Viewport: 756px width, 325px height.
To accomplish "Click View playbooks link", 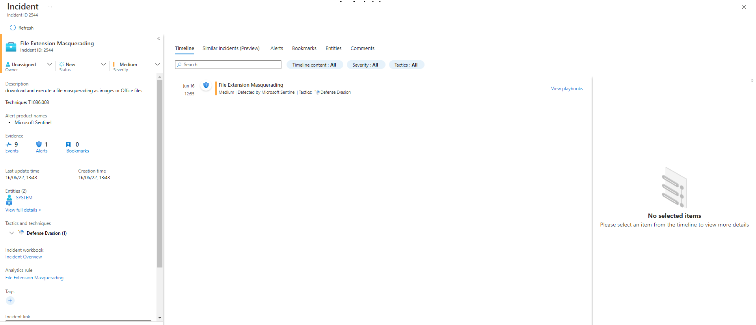I will tap(566, 89).
